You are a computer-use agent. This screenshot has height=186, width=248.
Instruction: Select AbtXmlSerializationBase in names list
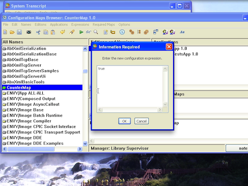point(32,54)
